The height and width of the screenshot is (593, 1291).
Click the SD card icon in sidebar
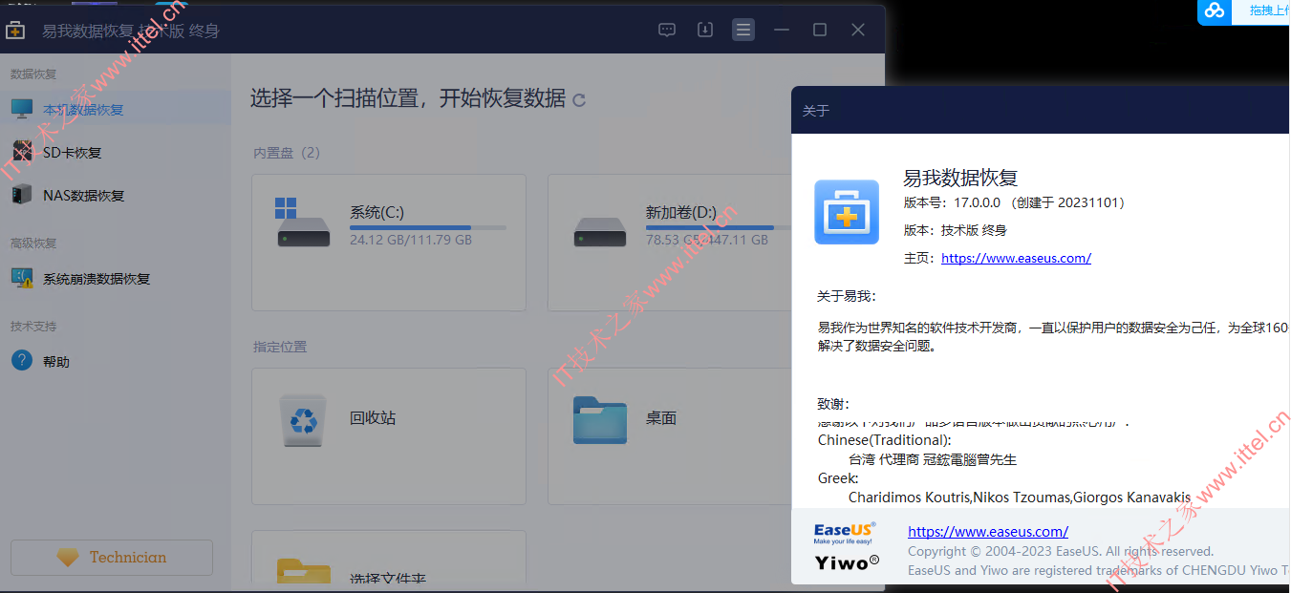coord(22,152)
